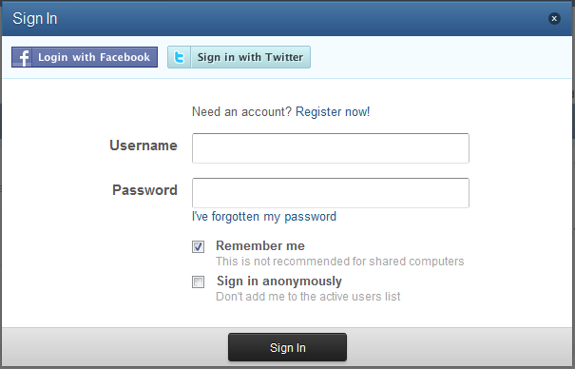Click the Sign in anonymously label text
This screenshot has height=369, width=575.
click(279, 281)
